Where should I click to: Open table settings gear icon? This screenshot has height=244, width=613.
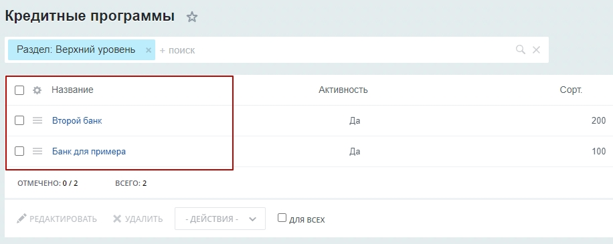click(x=37, y=90)
